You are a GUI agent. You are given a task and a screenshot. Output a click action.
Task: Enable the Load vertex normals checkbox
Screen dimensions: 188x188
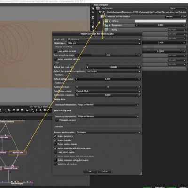click(55, 51)
